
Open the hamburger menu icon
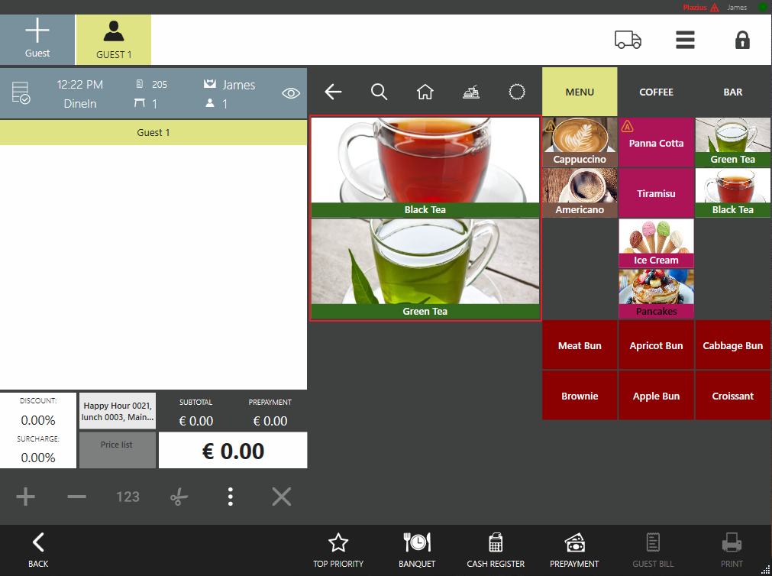685,40
